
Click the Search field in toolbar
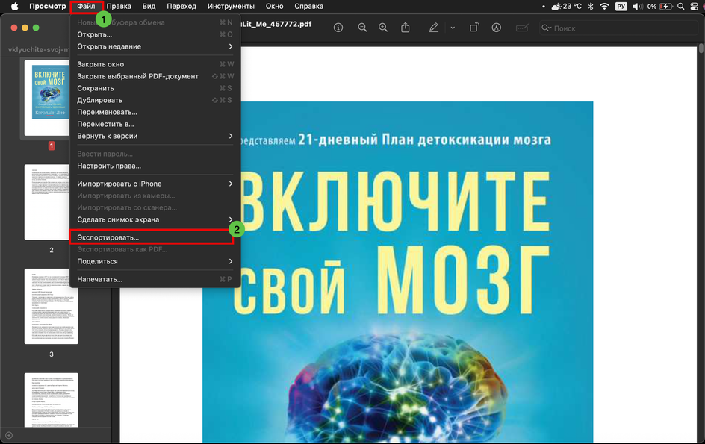click(x=618, y=28)
